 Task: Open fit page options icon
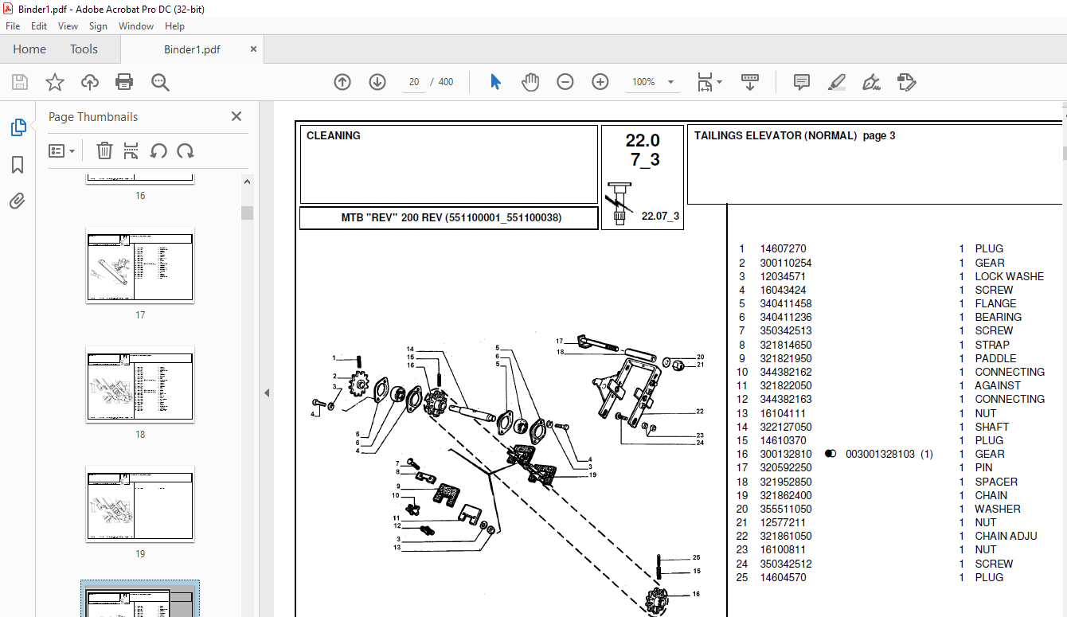point(709,82)
